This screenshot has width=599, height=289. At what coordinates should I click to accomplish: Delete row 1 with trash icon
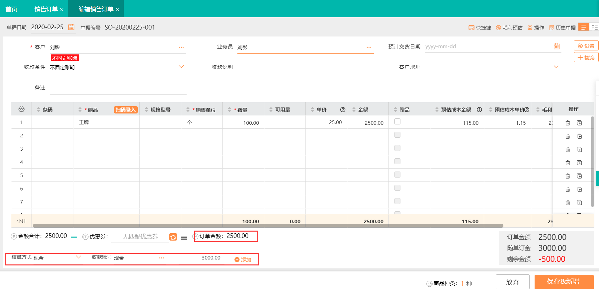568,123
